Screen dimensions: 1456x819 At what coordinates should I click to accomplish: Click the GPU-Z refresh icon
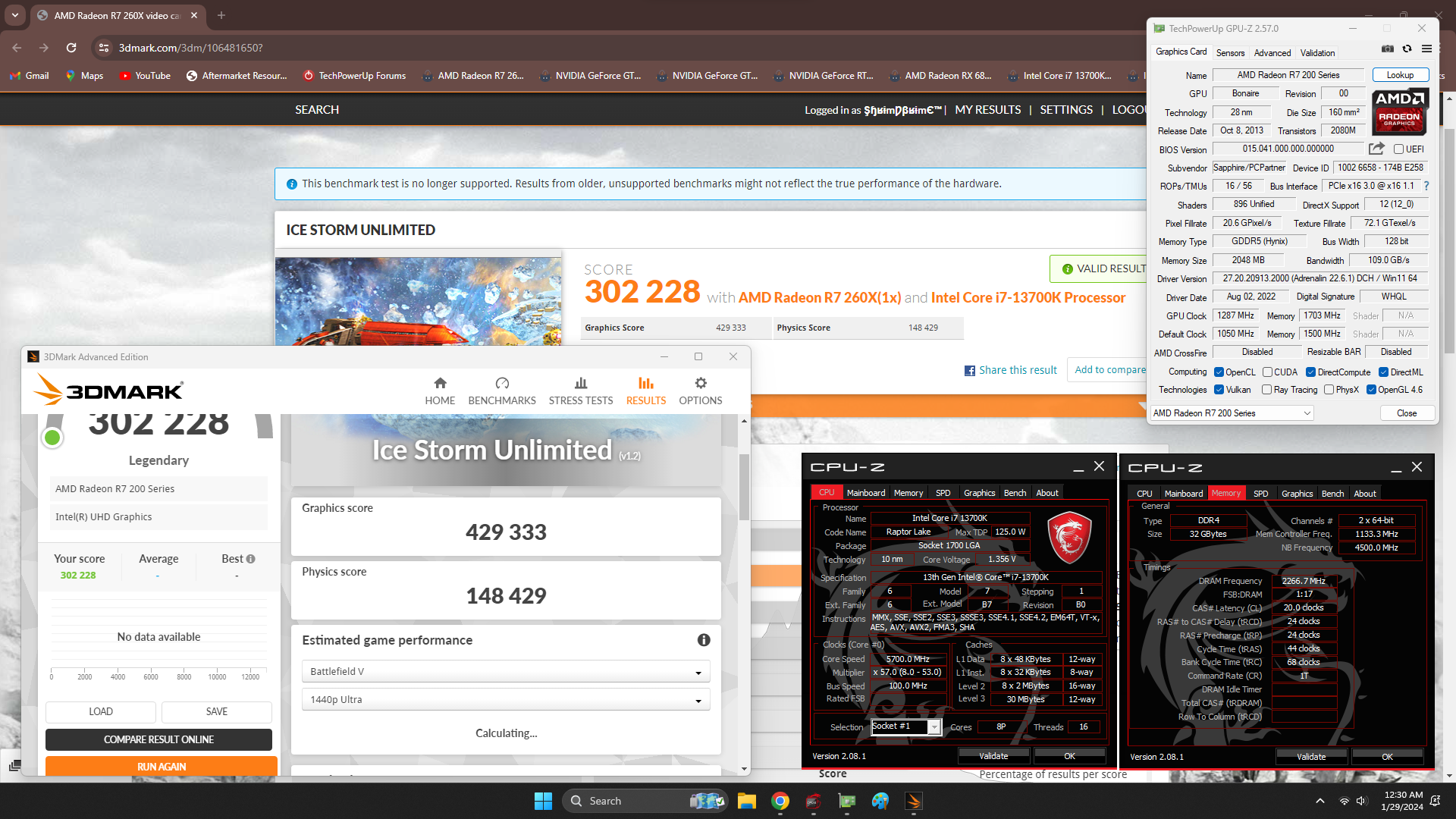point(1407,49)
